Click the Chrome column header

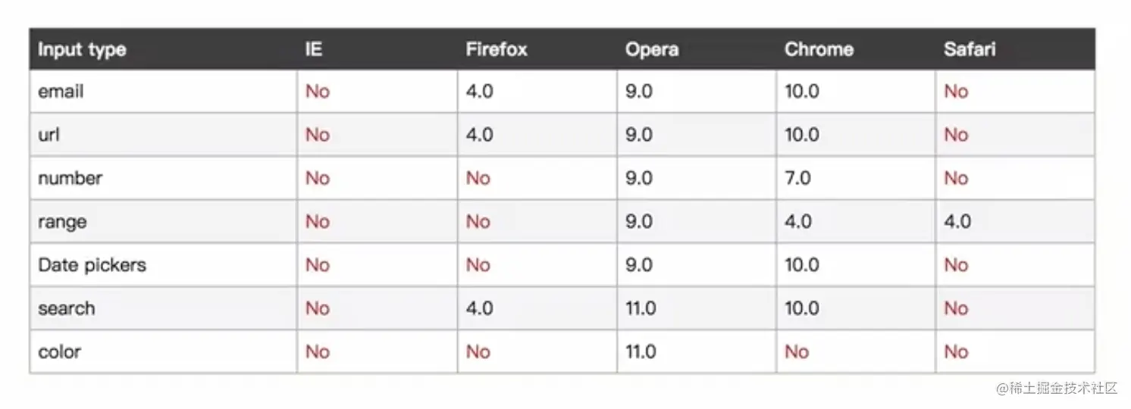tap(819, 50)
